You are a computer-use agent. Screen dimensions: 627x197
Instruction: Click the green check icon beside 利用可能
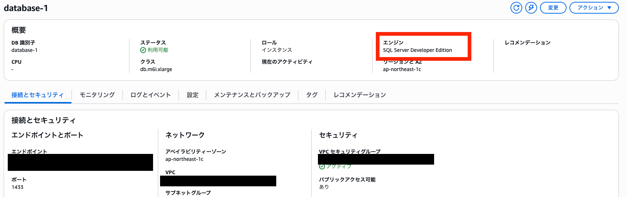click(x=143, y=50)
